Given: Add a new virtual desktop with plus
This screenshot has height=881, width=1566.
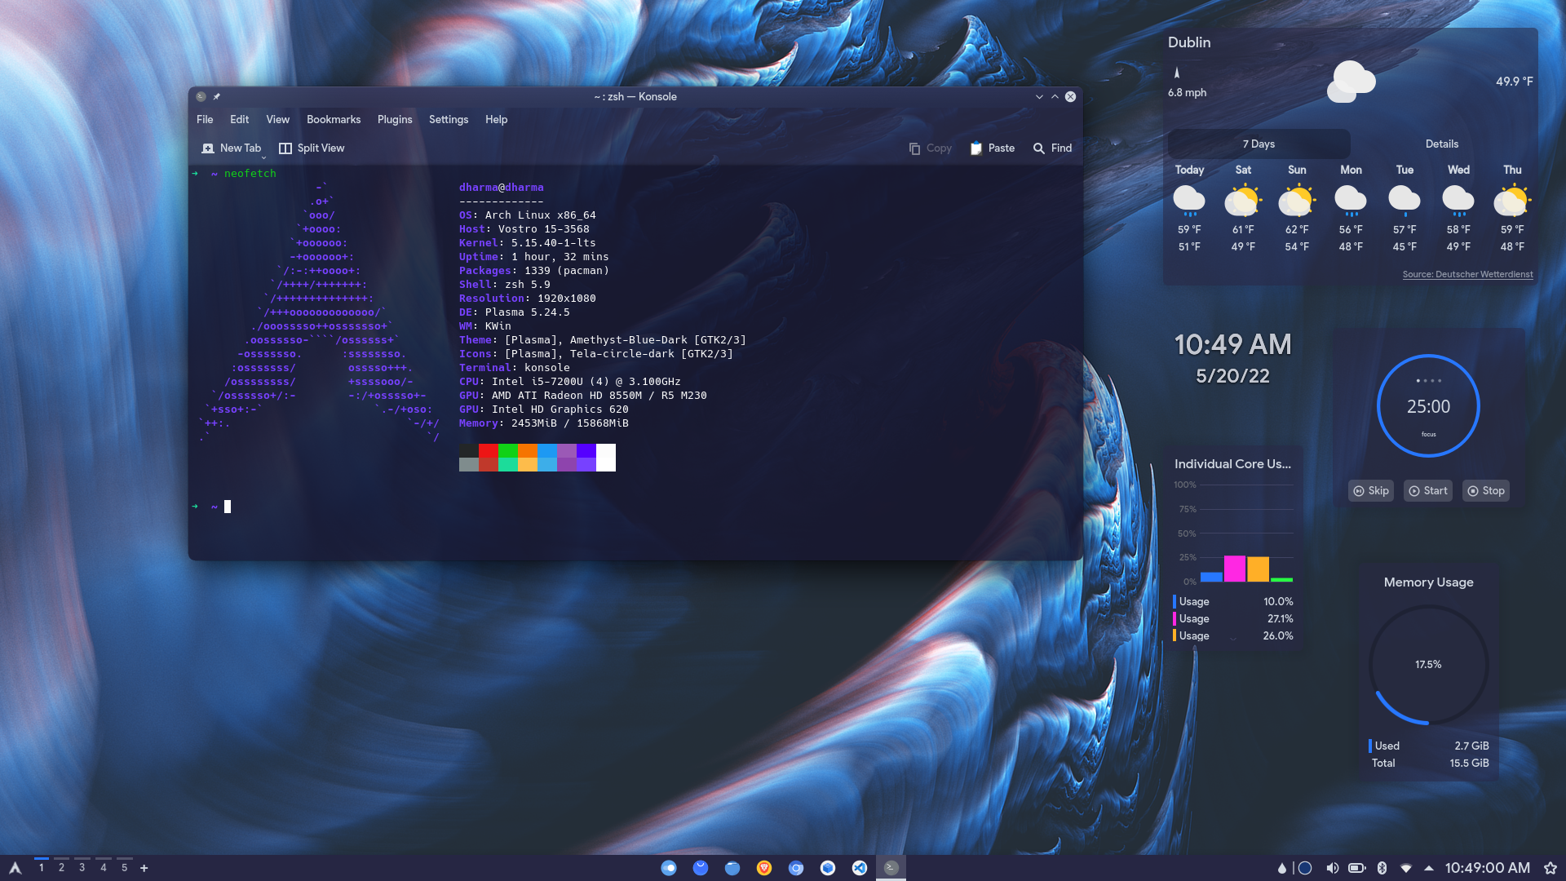Looking at the screenshot, I should pyautogui.click(x=144, y=868).
